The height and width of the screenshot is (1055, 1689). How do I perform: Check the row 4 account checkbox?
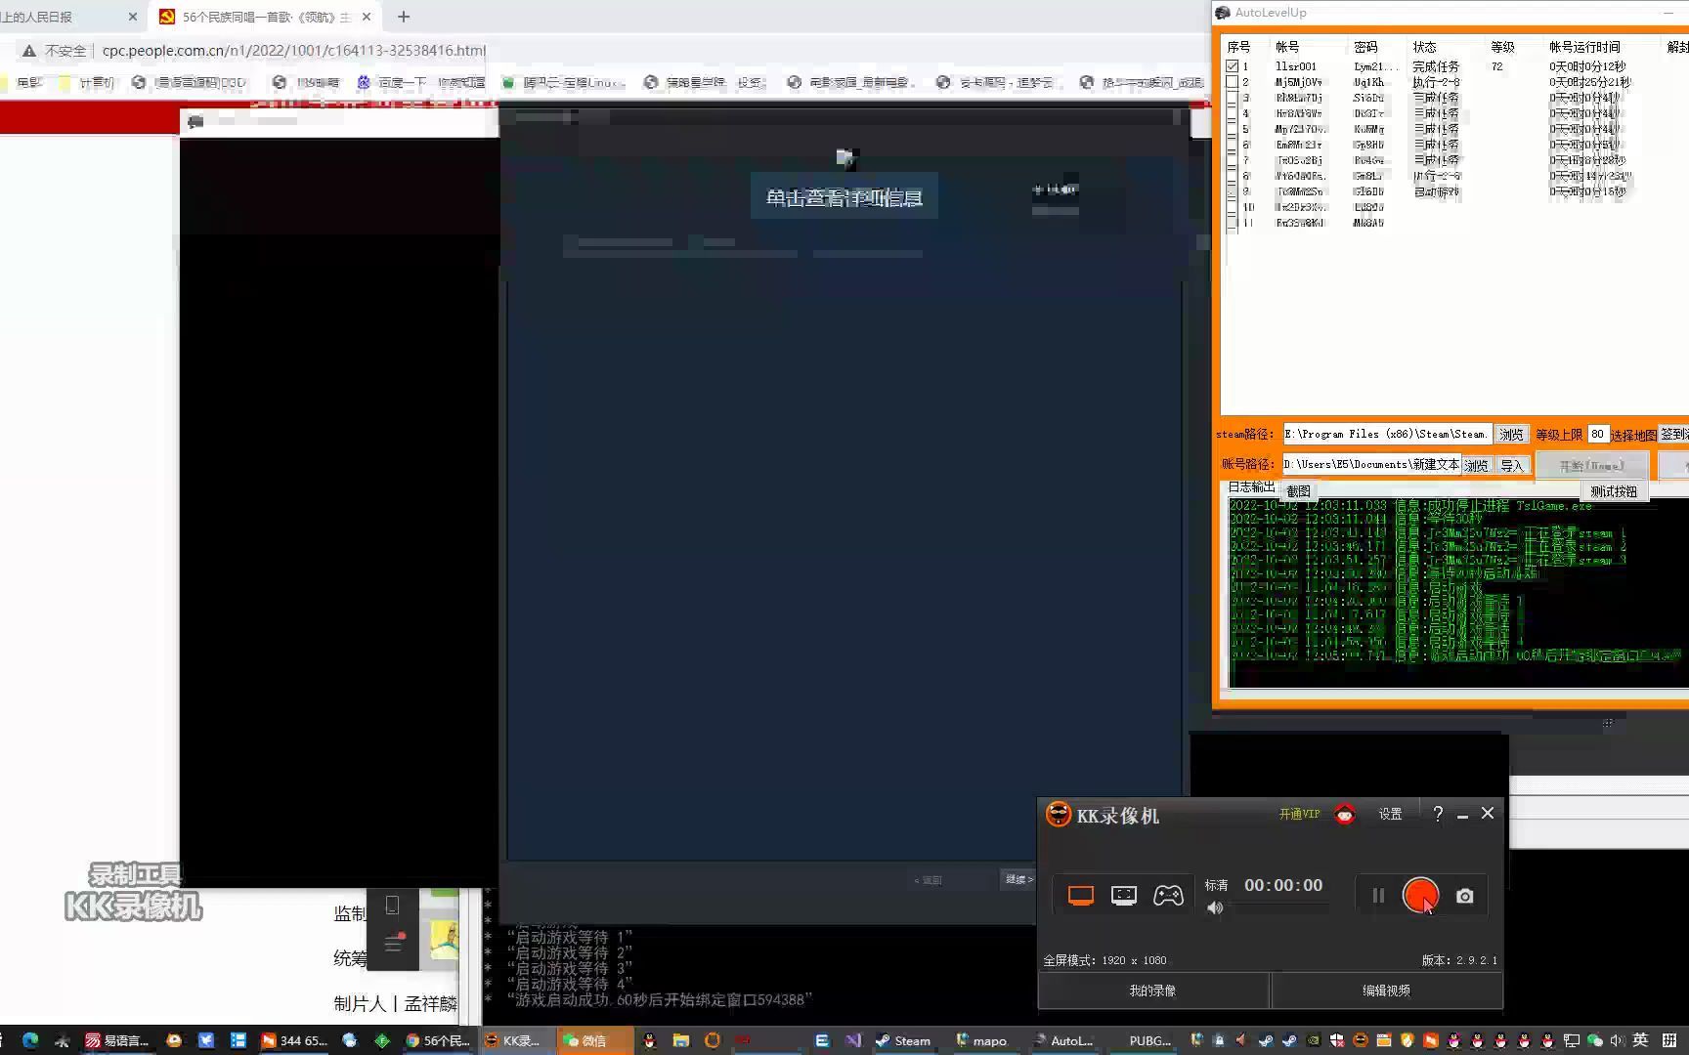point(1233,113)
